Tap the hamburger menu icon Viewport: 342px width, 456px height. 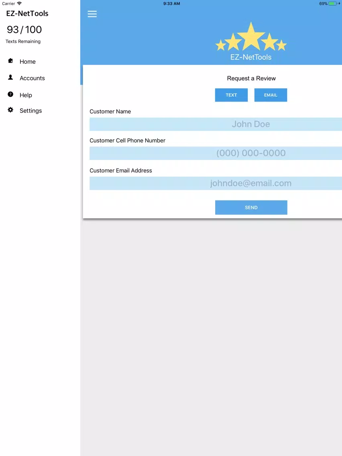pos(92,14)
